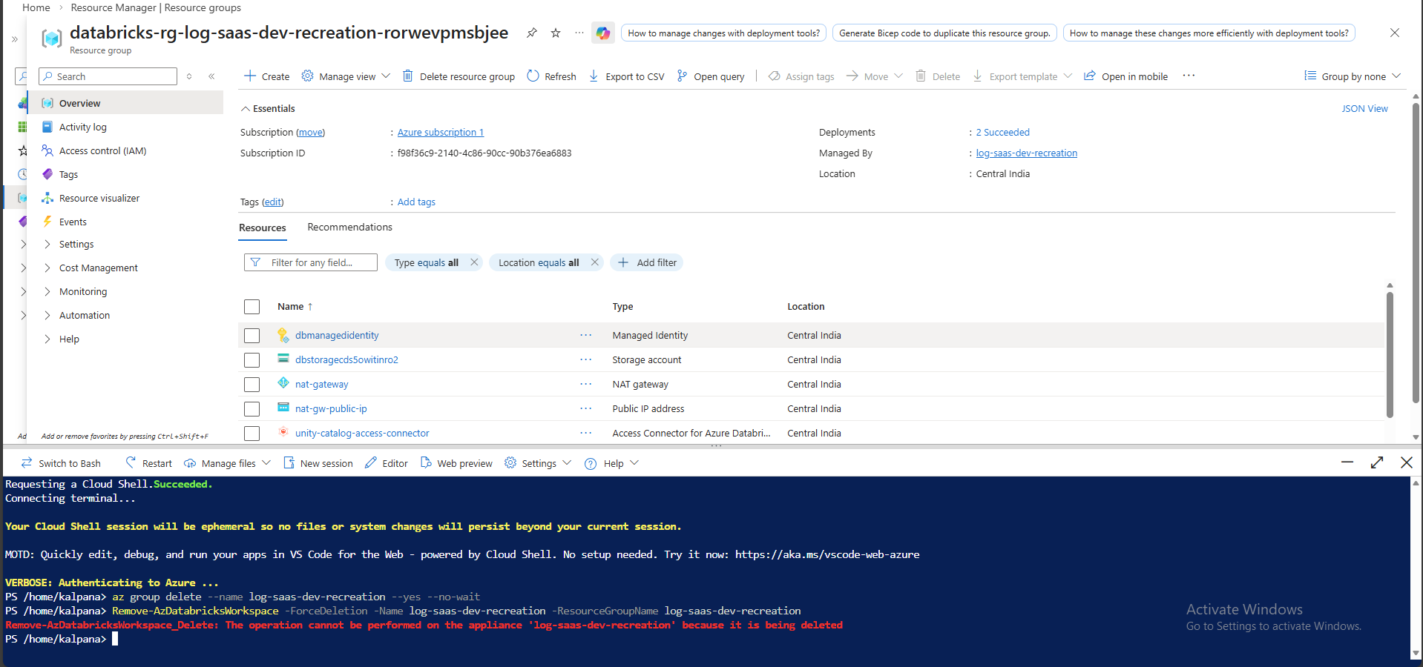Click the Delete resource group trash icon
The image size is (1423, 667).
(407, 76)
